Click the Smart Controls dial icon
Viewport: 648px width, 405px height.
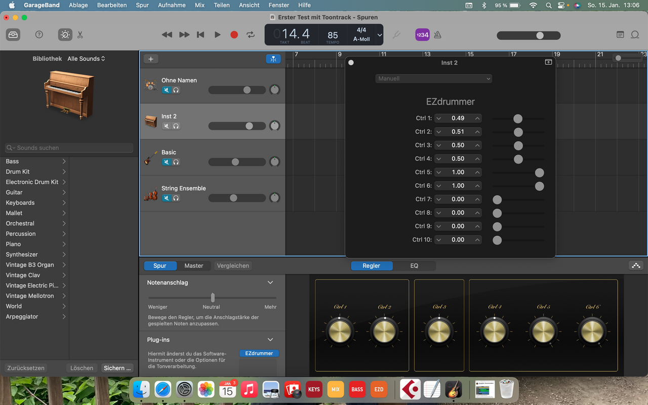click(65, 34)
